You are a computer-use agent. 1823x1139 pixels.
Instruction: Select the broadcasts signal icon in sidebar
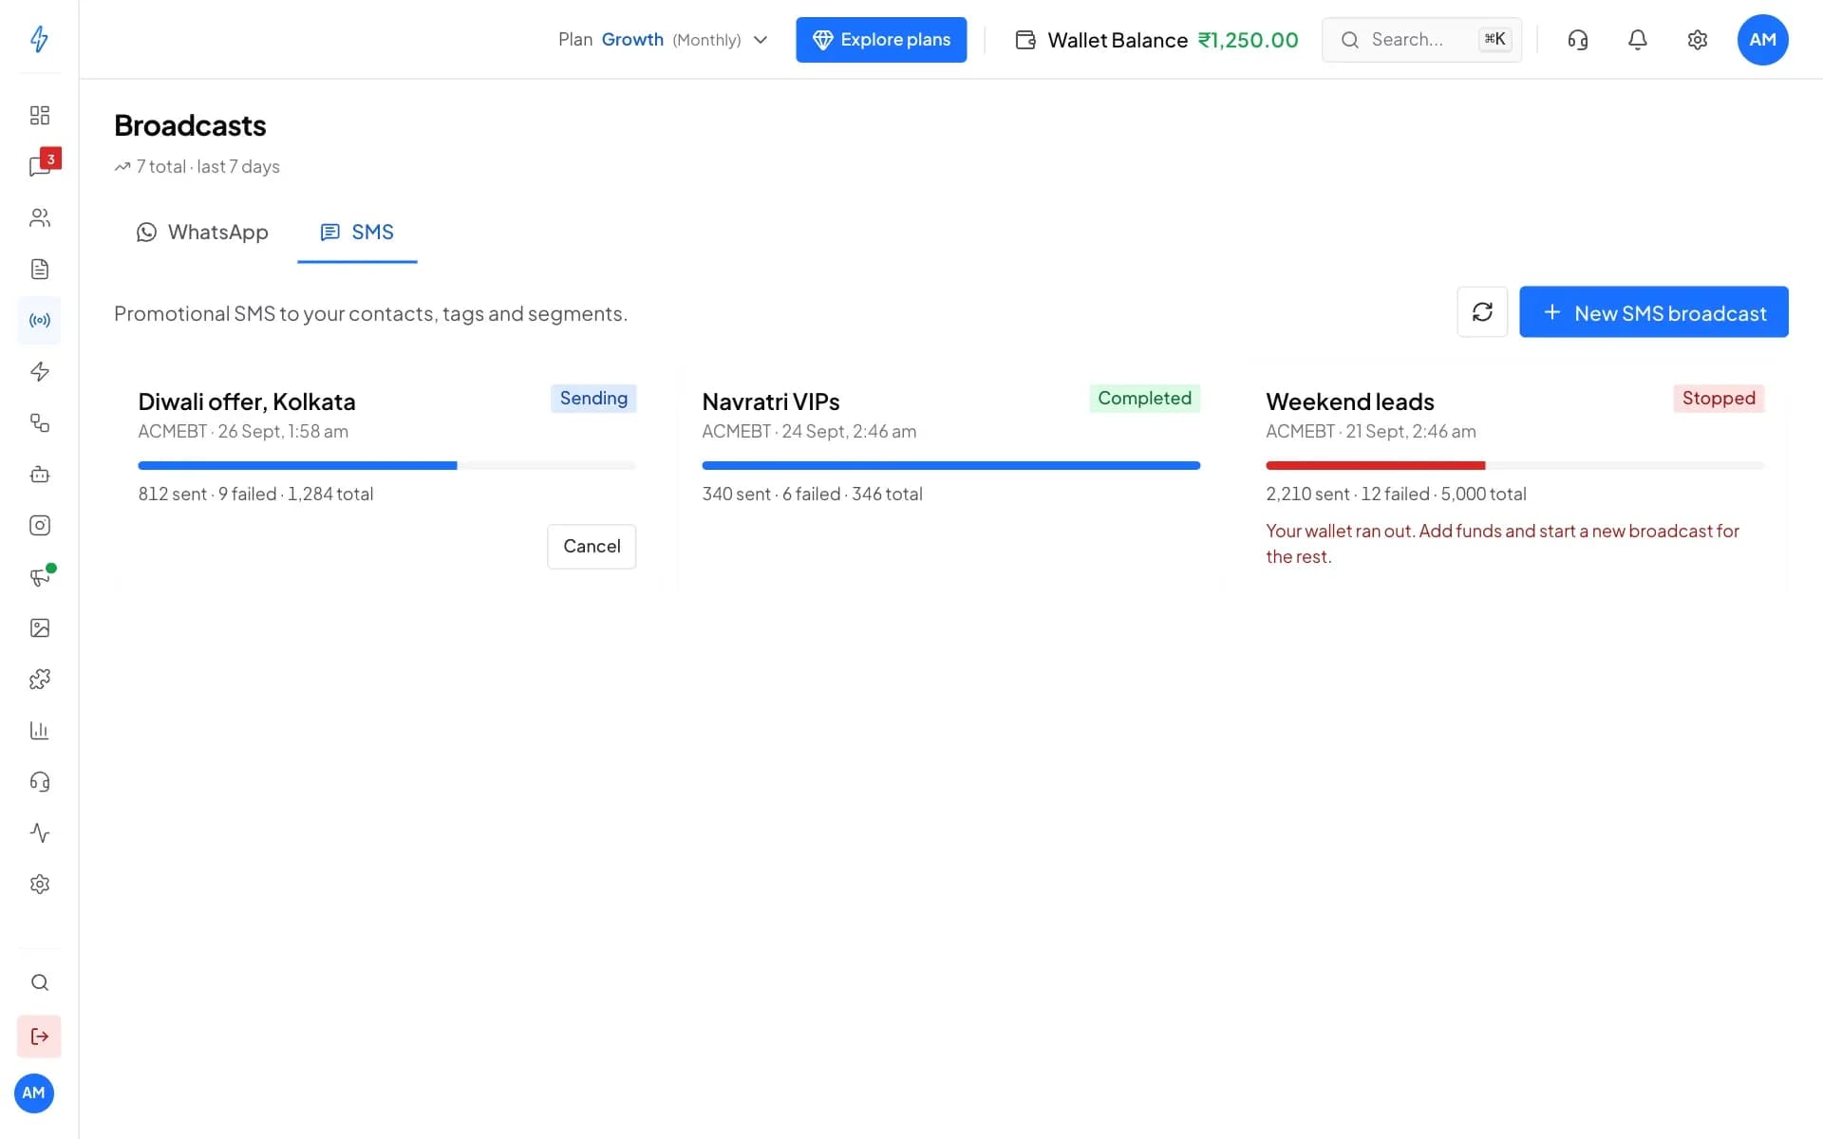tap(39, 321)
